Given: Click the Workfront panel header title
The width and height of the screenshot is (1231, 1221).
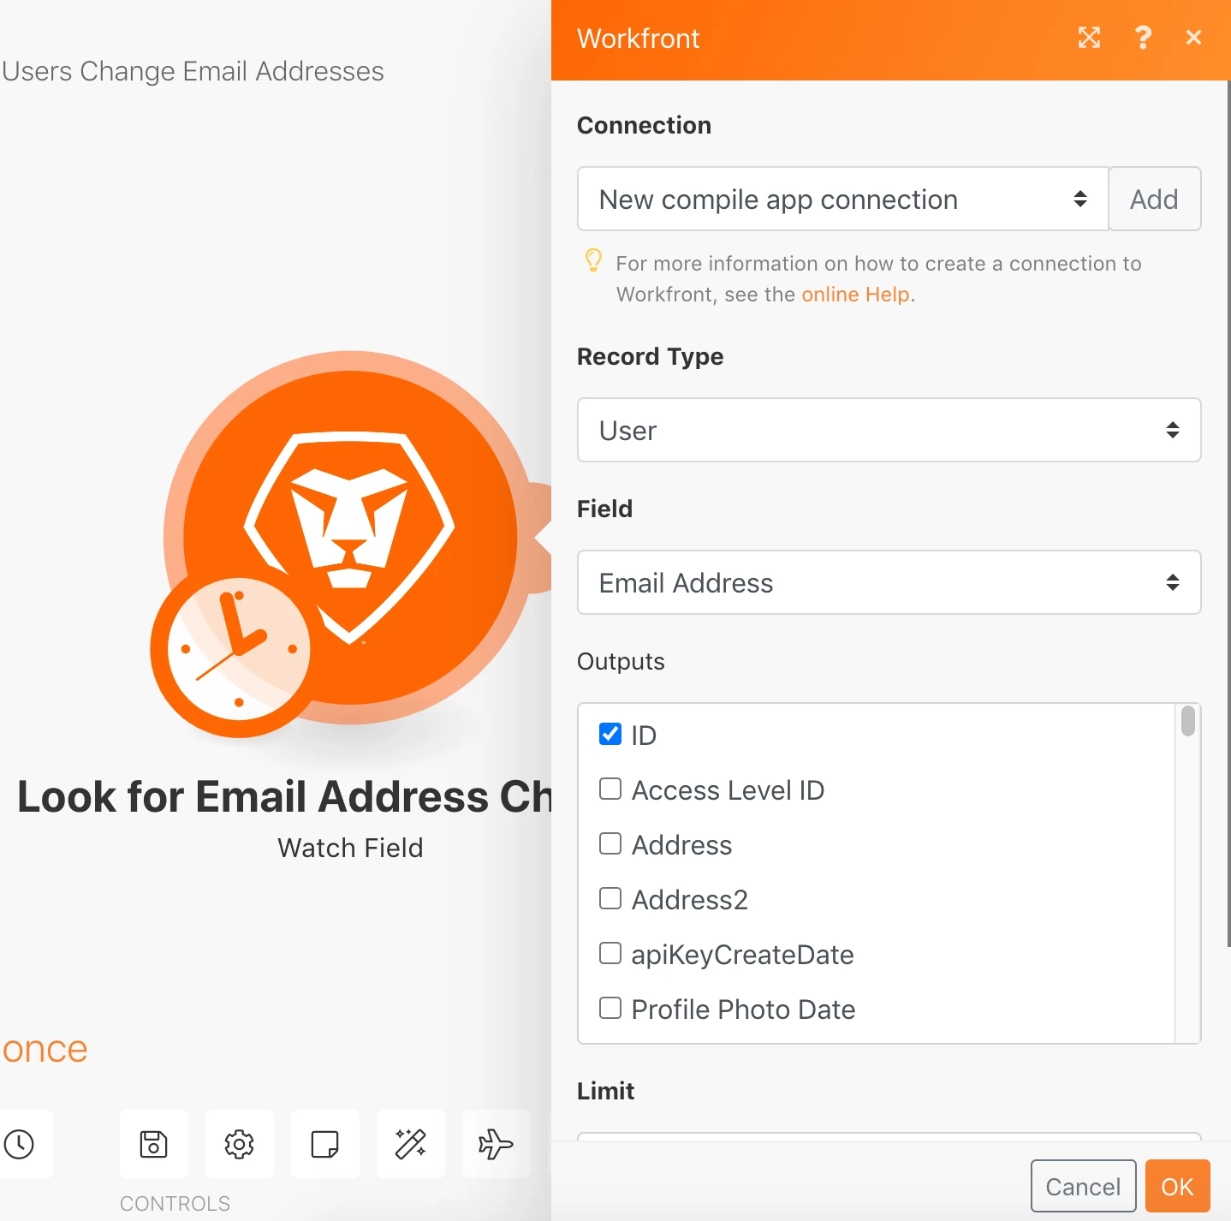Looking at the screenshot, I should [x=638, y=39].
